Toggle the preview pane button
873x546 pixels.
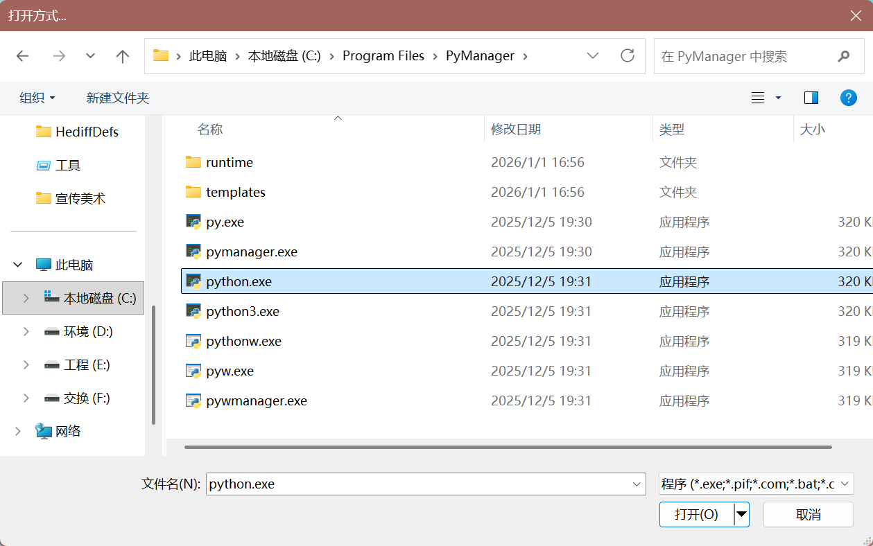click(x=811, y=98)
